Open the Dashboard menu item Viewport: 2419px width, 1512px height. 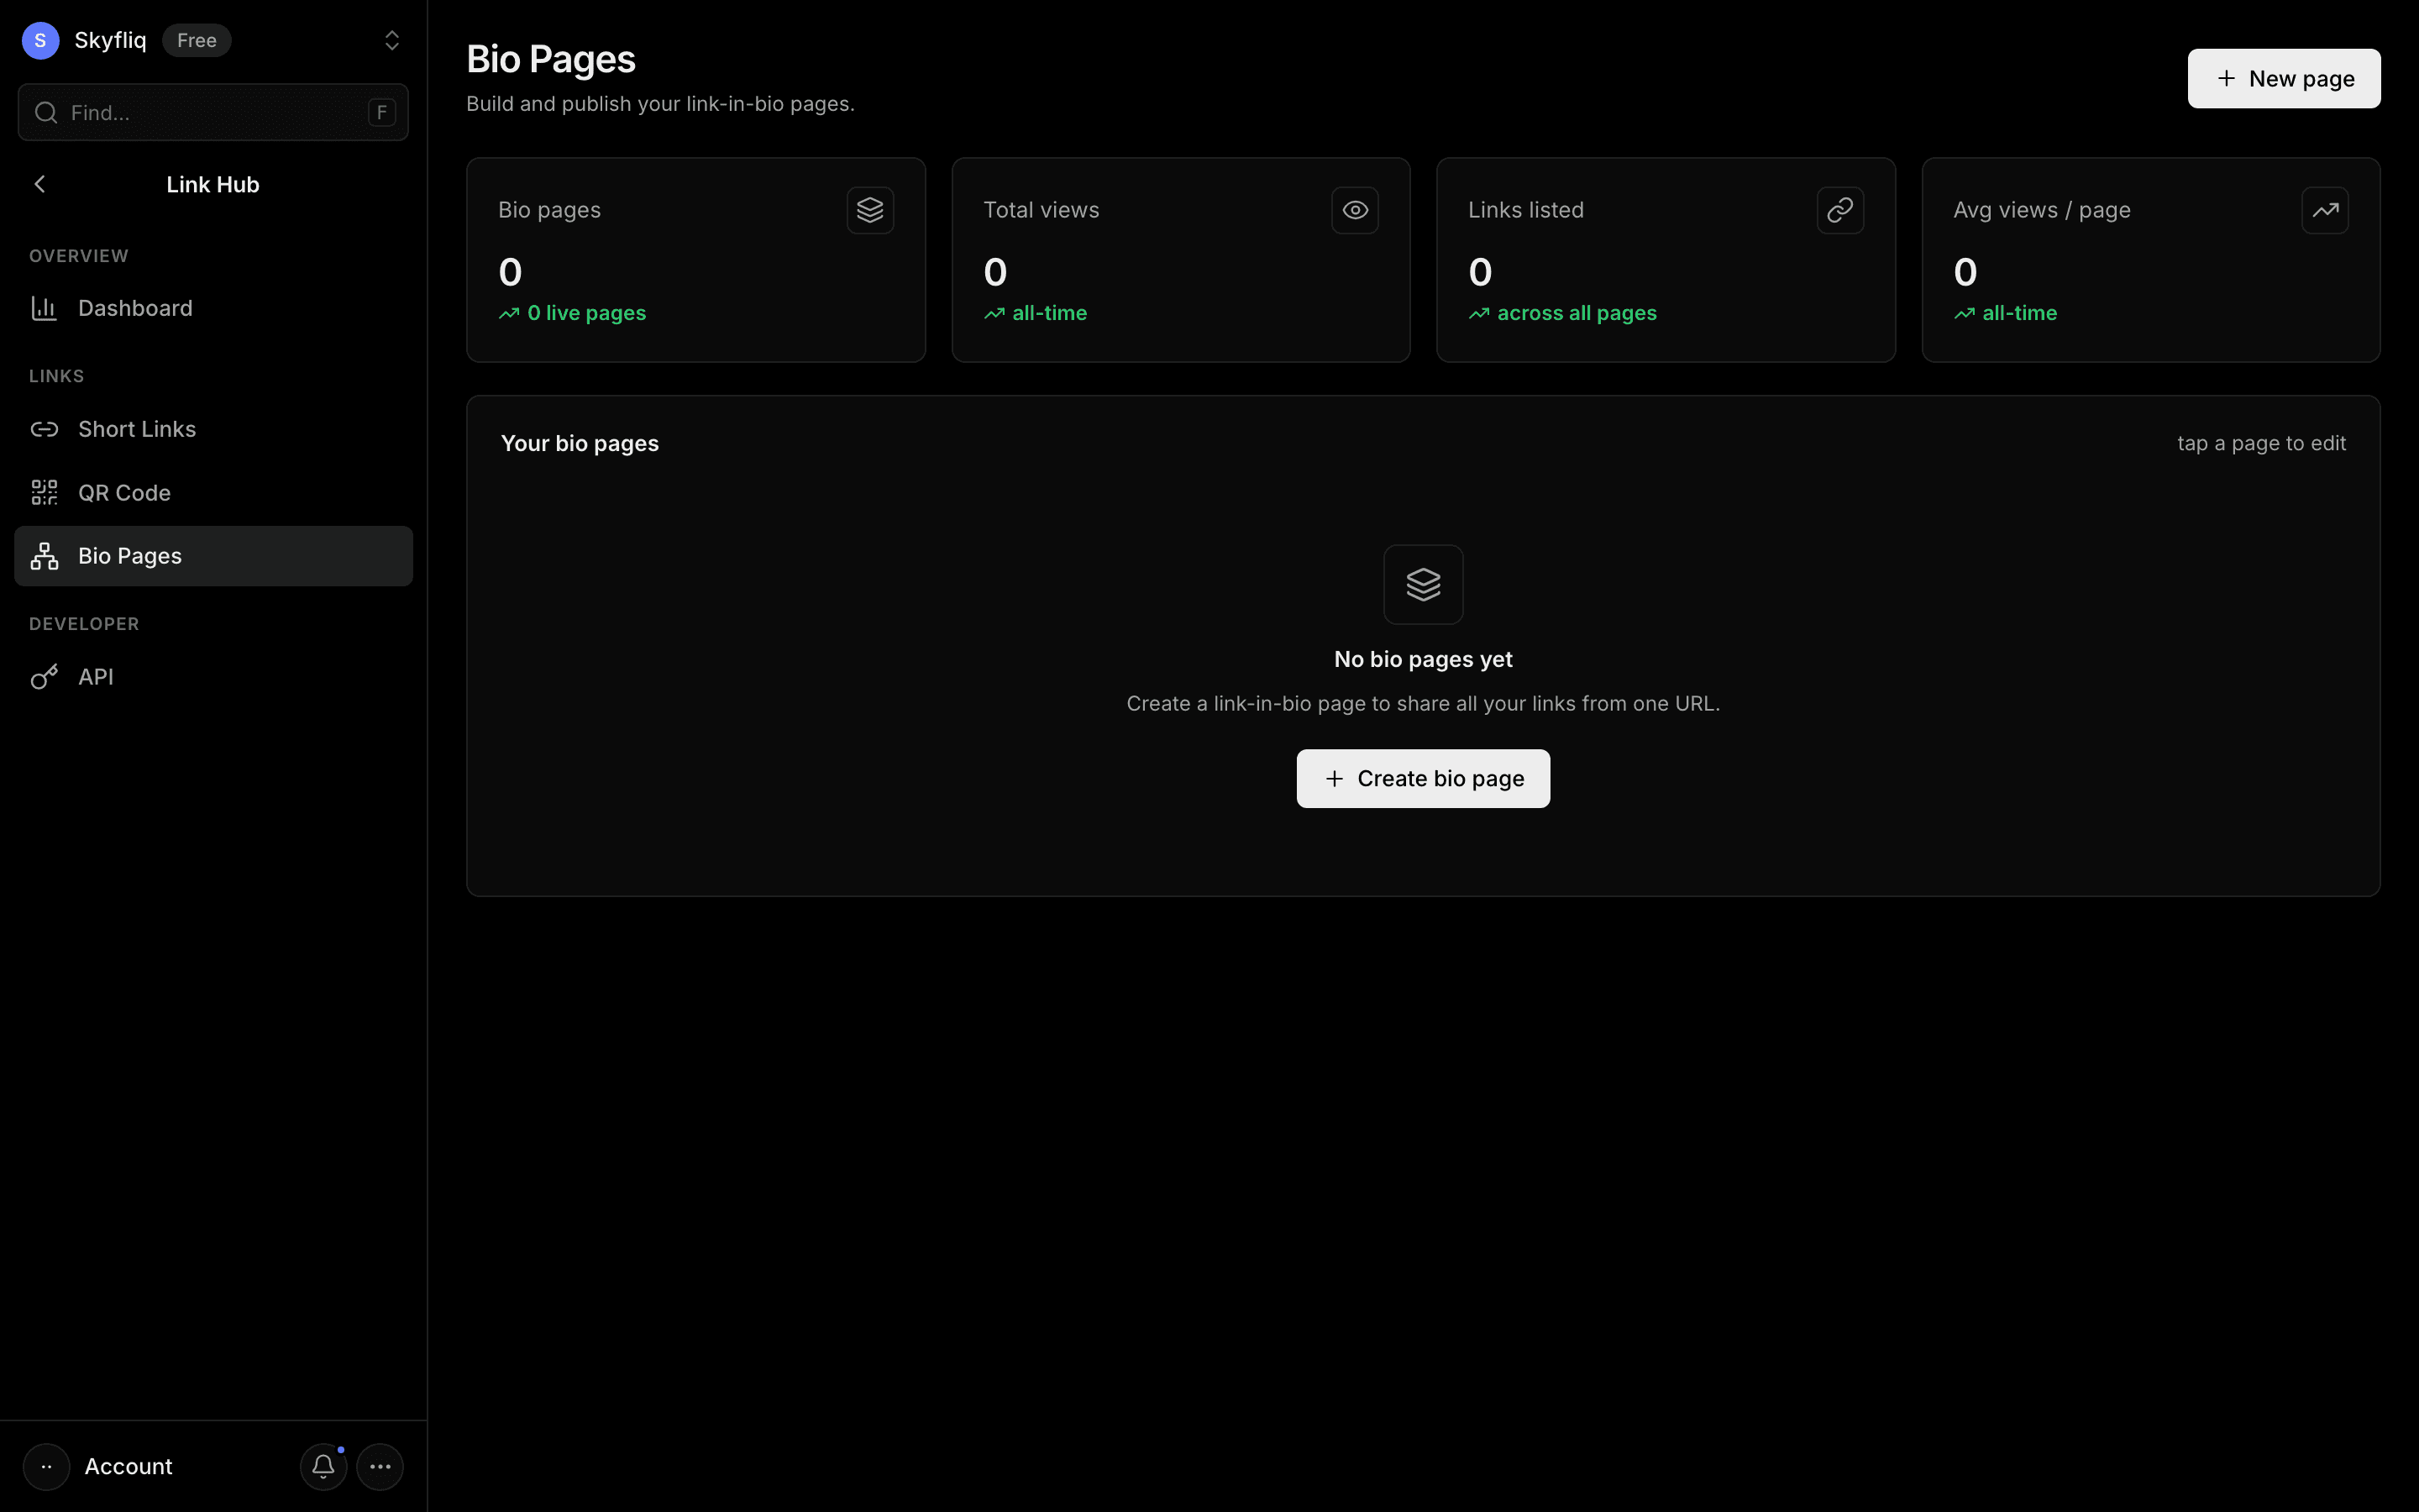(213, 308)
